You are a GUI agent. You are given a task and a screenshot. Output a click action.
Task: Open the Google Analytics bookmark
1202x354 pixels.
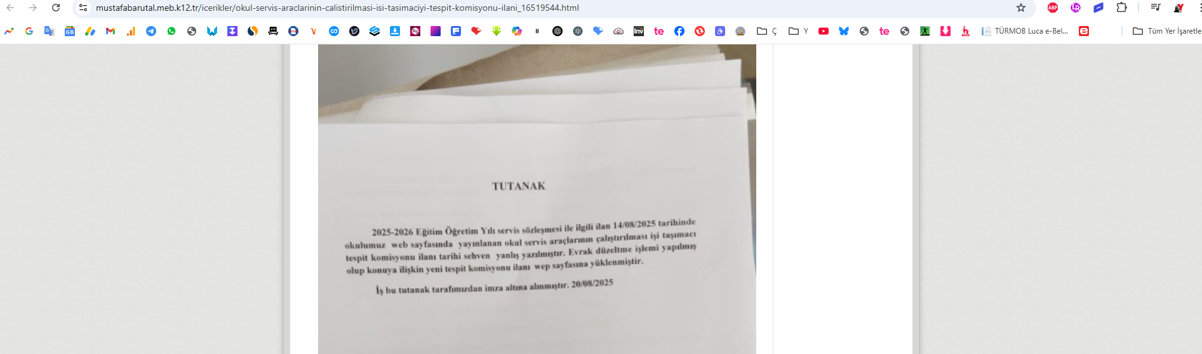coord(131,31)
